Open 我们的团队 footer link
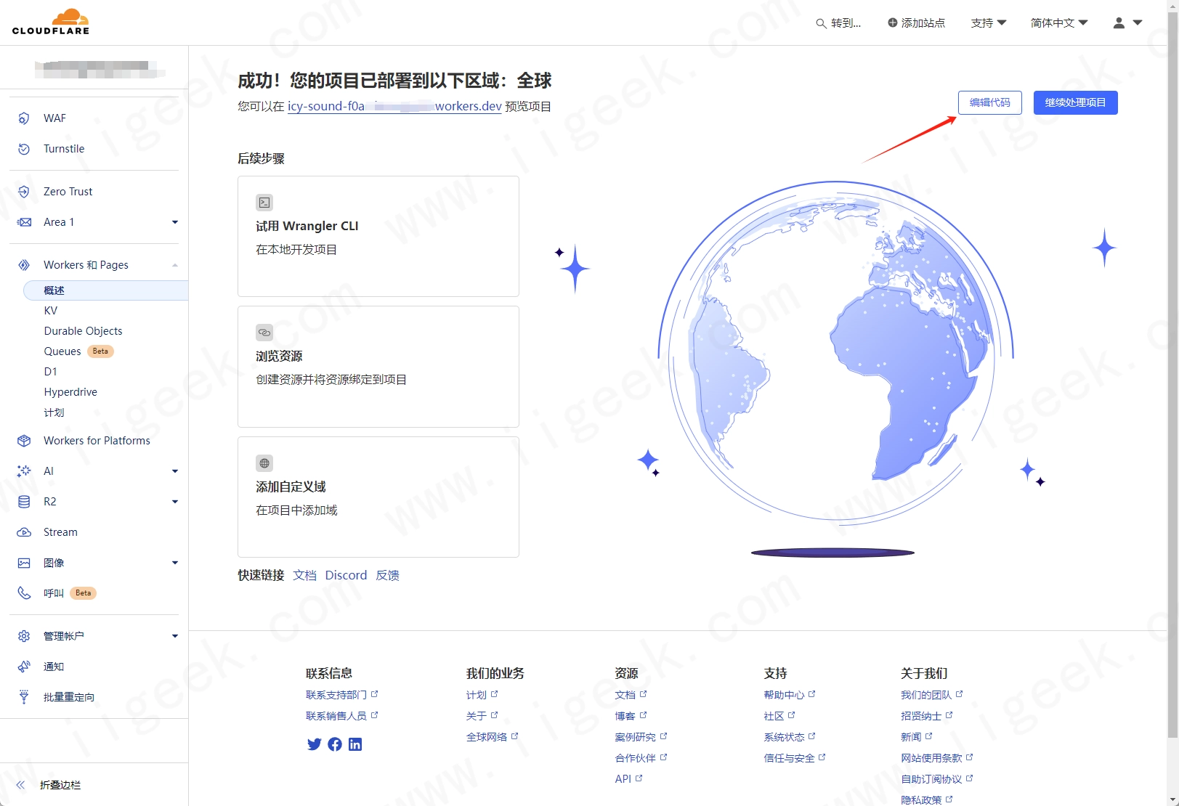 tap(931, 695)
